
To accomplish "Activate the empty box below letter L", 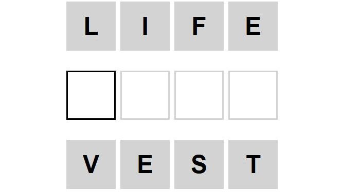I will 91,95.
